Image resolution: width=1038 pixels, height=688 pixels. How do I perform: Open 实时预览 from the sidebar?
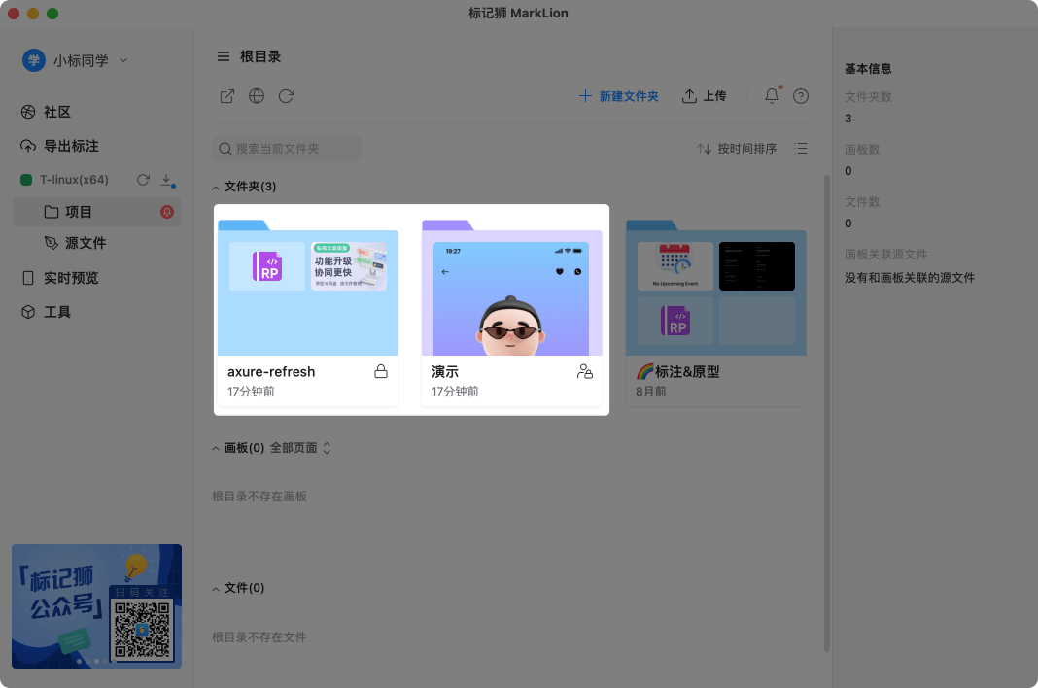tap(62, 277)
